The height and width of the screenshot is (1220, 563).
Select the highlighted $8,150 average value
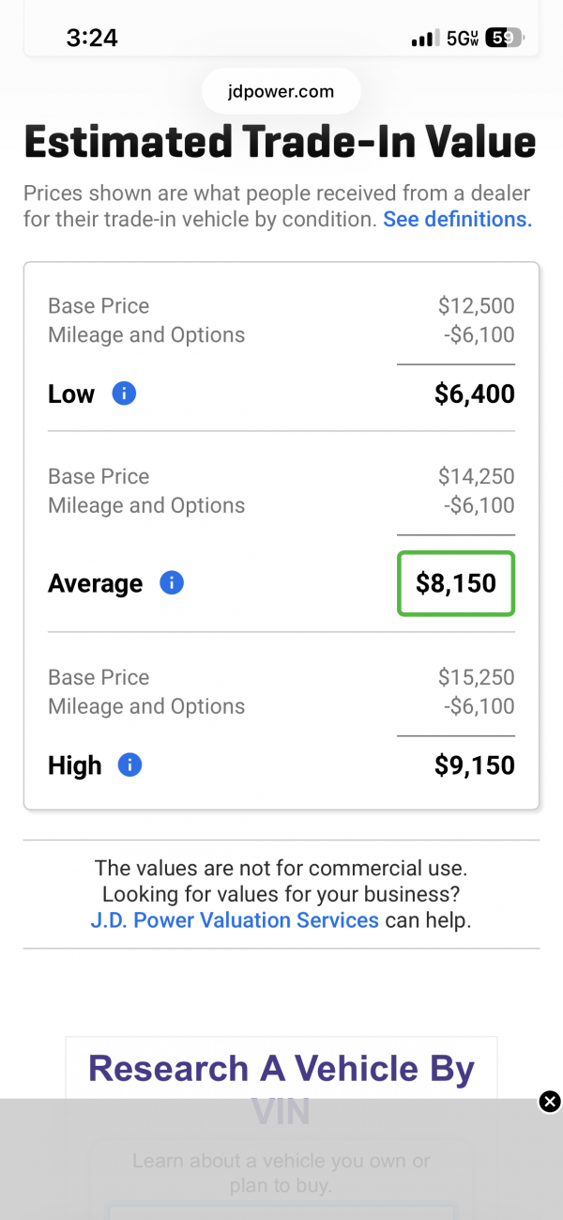pos(456,583)
